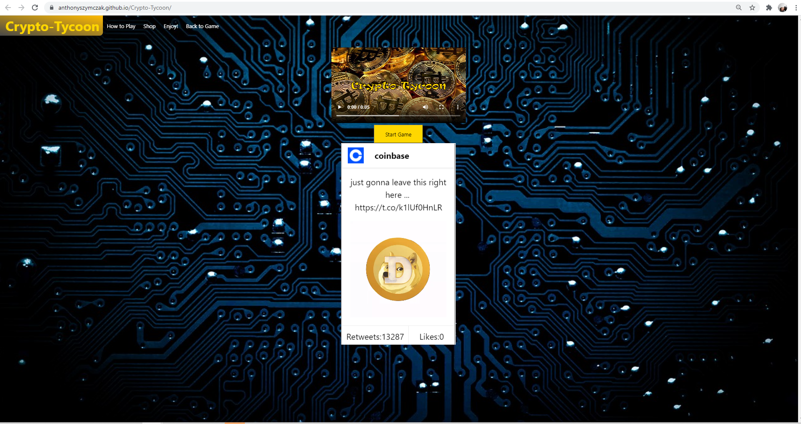Click the Likes:0 counter
The image size is (801, 424).
(431, 337)
